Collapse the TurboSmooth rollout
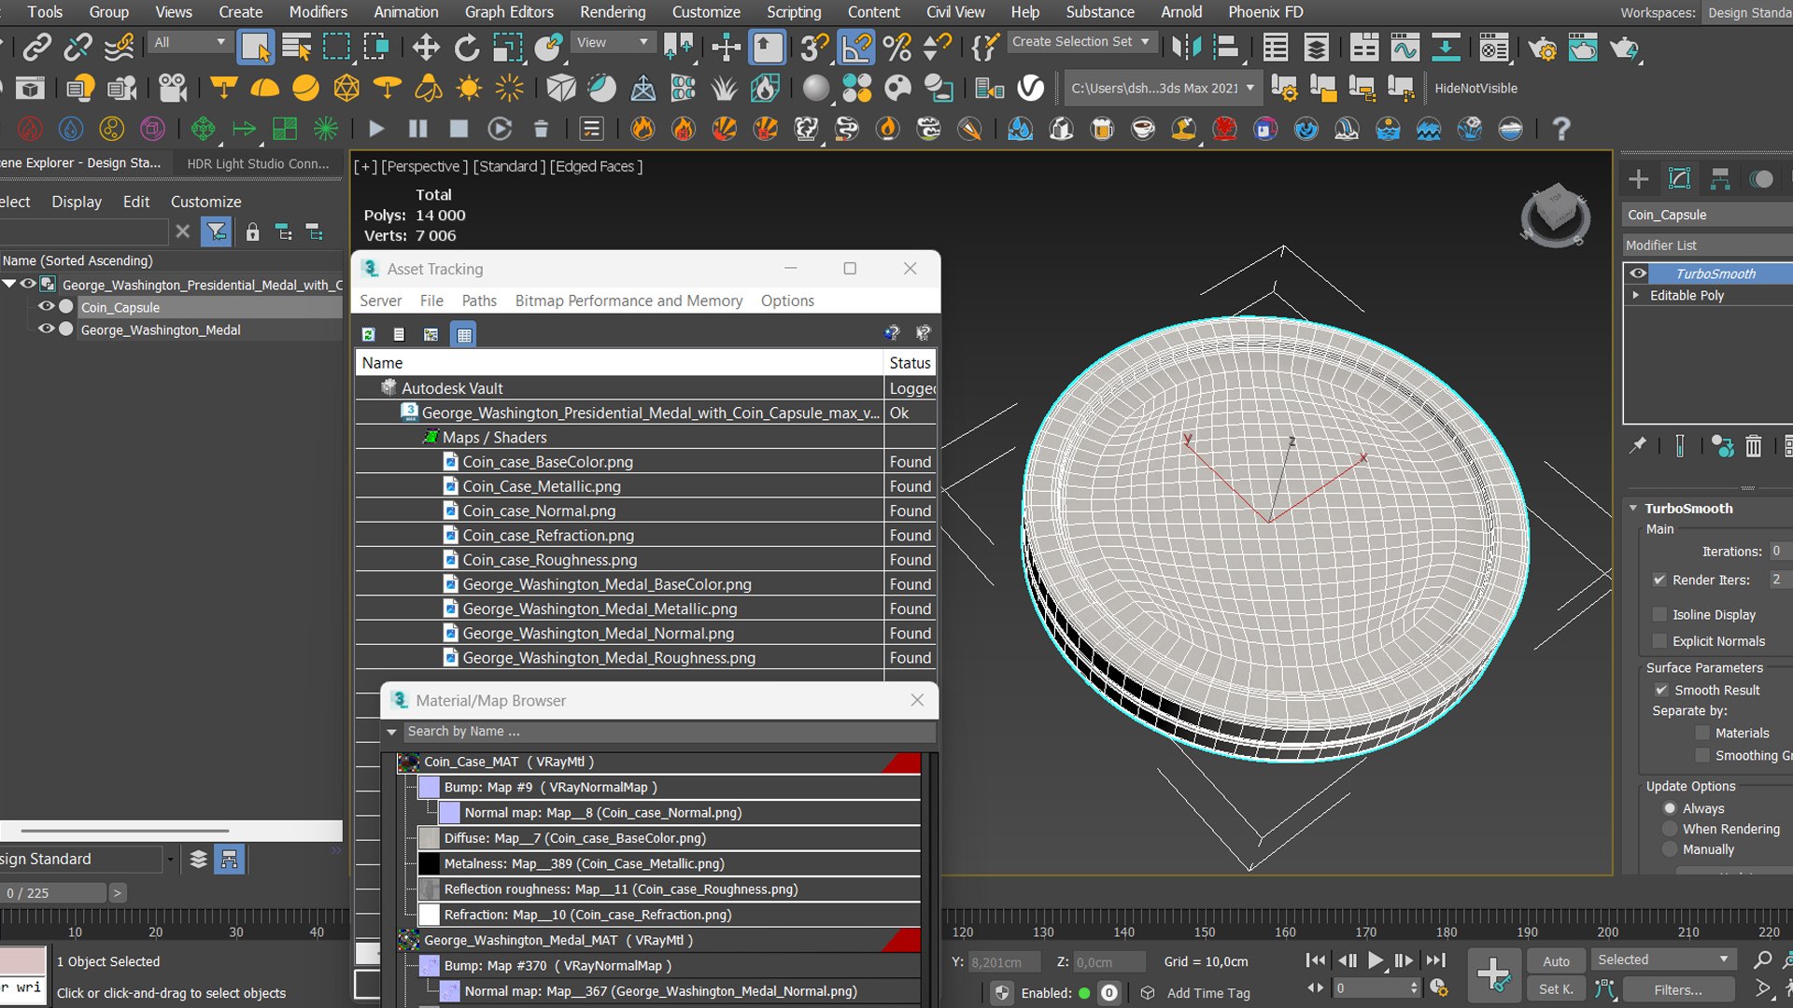1793x1008 pixels. (1633, 508)
